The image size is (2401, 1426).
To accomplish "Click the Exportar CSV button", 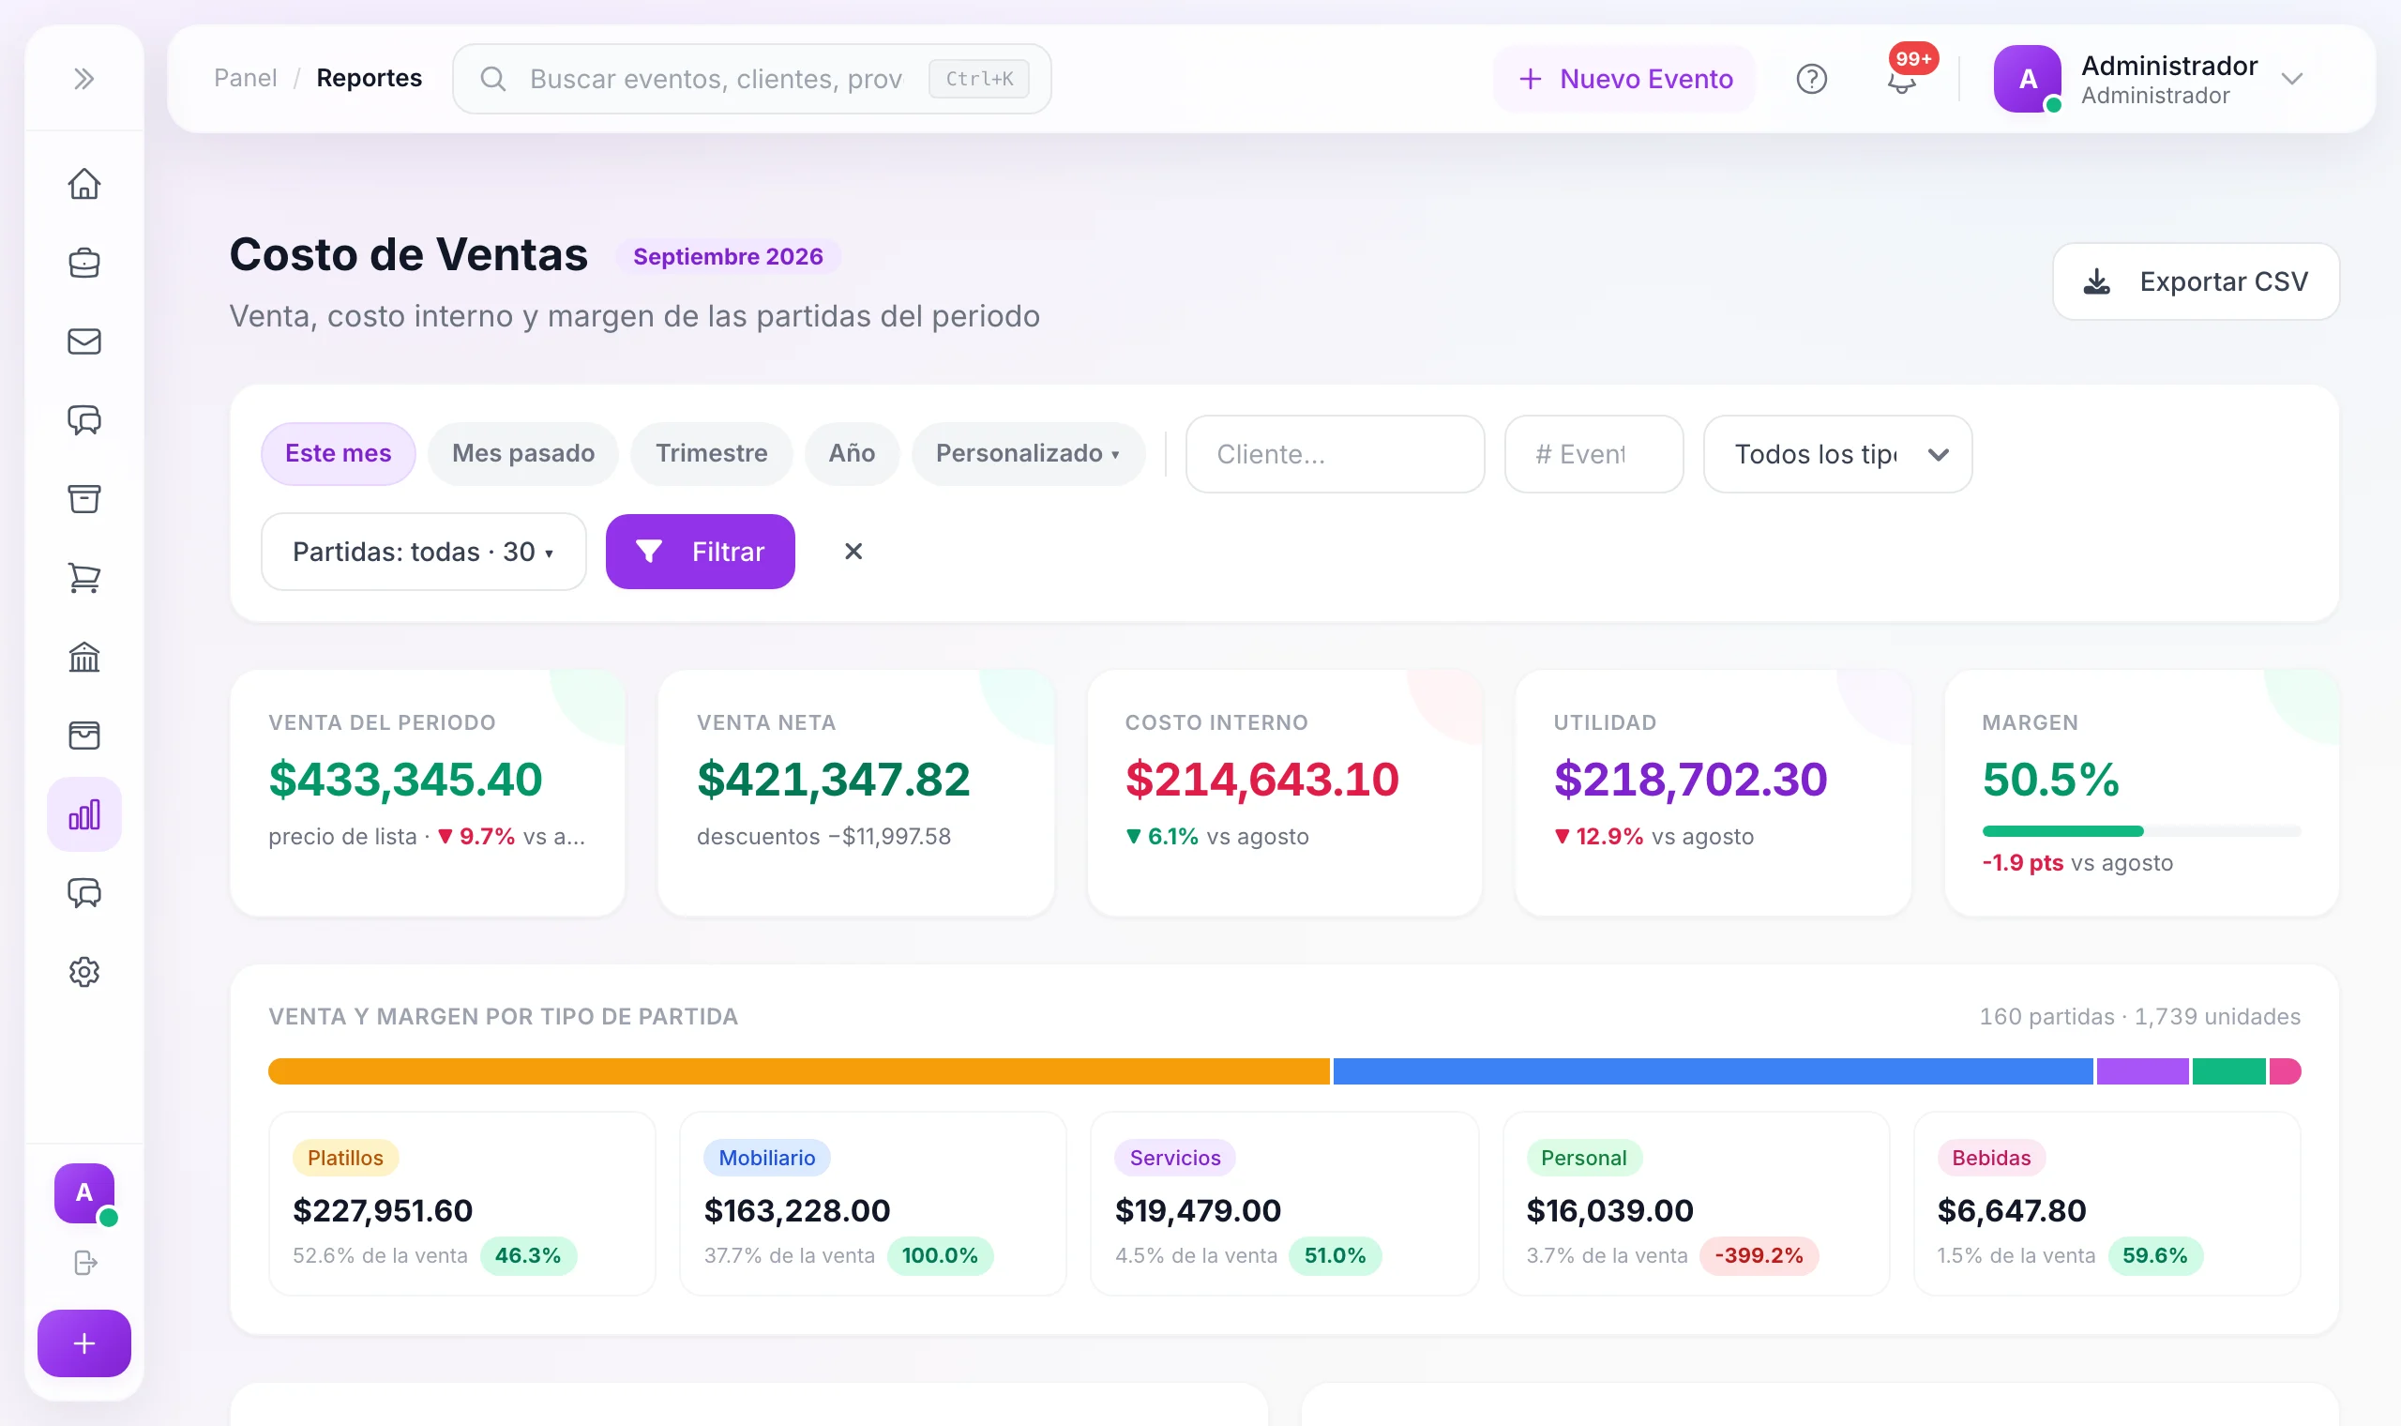I will coord(2196,281).
